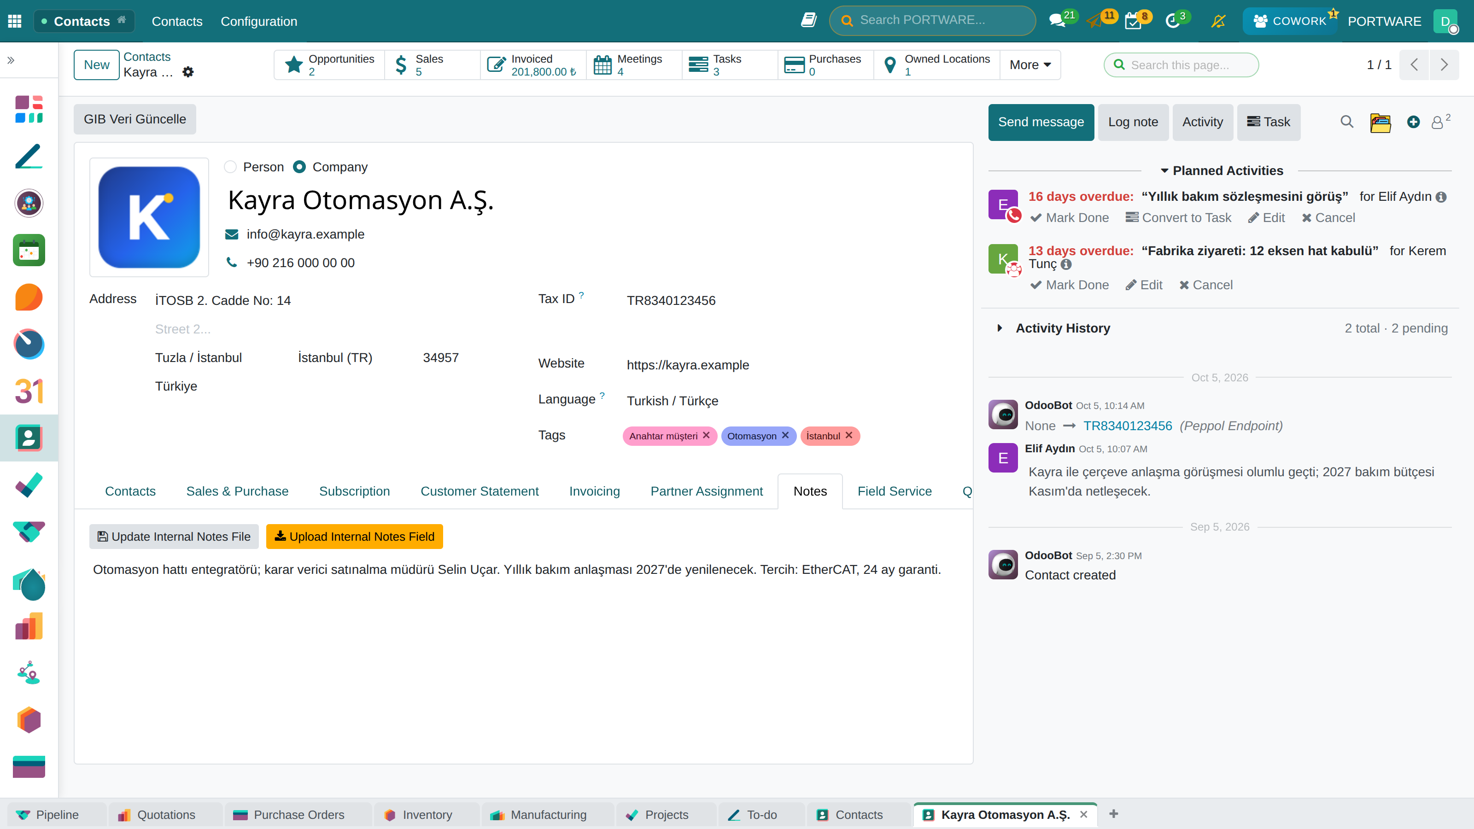This screenshot has width=1474, height=829.
Task: Click the muted notifications bell icon
Action: pos(1218,21)
